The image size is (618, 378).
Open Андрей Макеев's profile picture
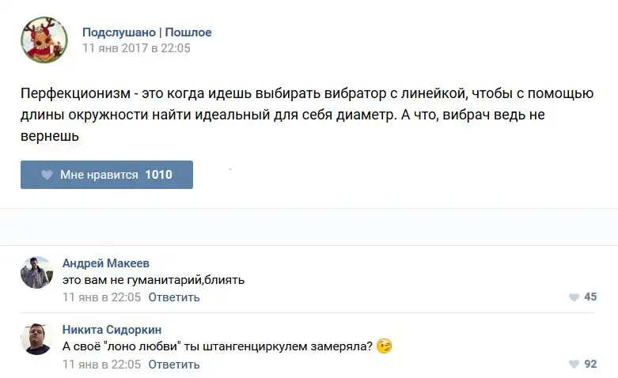point(36,272)
